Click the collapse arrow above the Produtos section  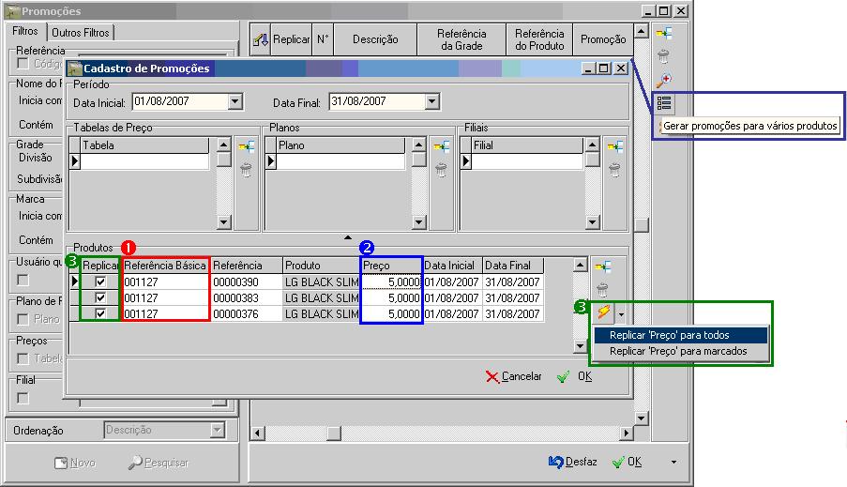pyautogui.click(x=347, y=237)
